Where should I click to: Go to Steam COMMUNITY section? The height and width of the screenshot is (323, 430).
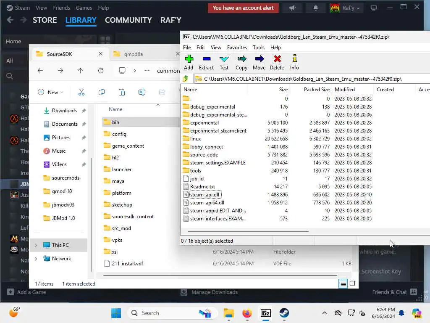pos(128,20)
